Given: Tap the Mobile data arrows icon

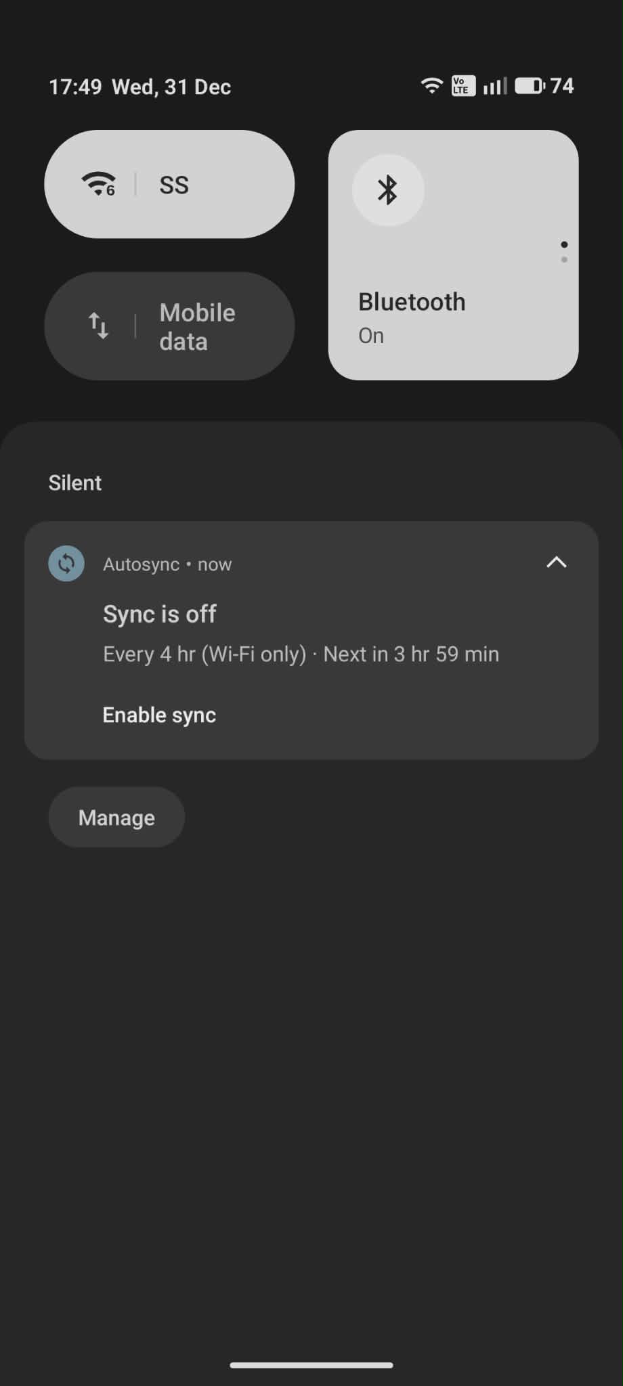Looking at the screenshot, I should pyautogui.click(x=99, y=326).
